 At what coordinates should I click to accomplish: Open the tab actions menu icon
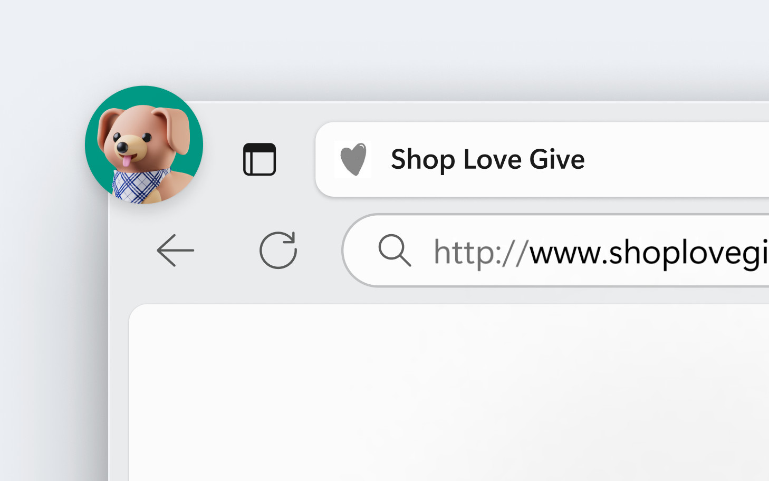click(259, 159)
